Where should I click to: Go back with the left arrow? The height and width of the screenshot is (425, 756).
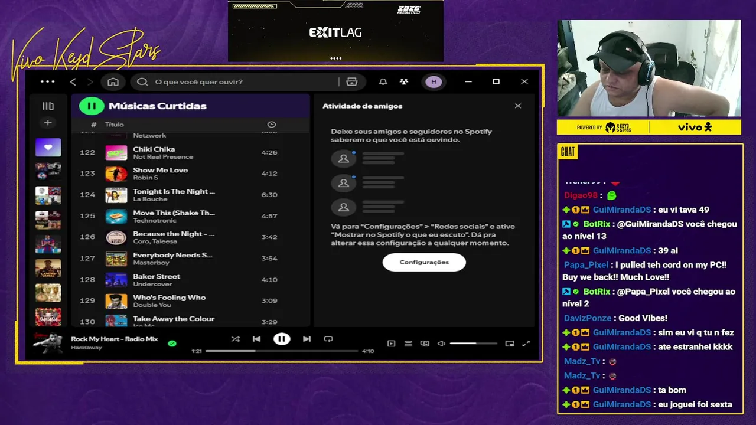tap(73, 82)
